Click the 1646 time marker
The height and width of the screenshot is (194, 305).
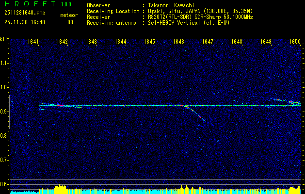click(x=178, y=42)
